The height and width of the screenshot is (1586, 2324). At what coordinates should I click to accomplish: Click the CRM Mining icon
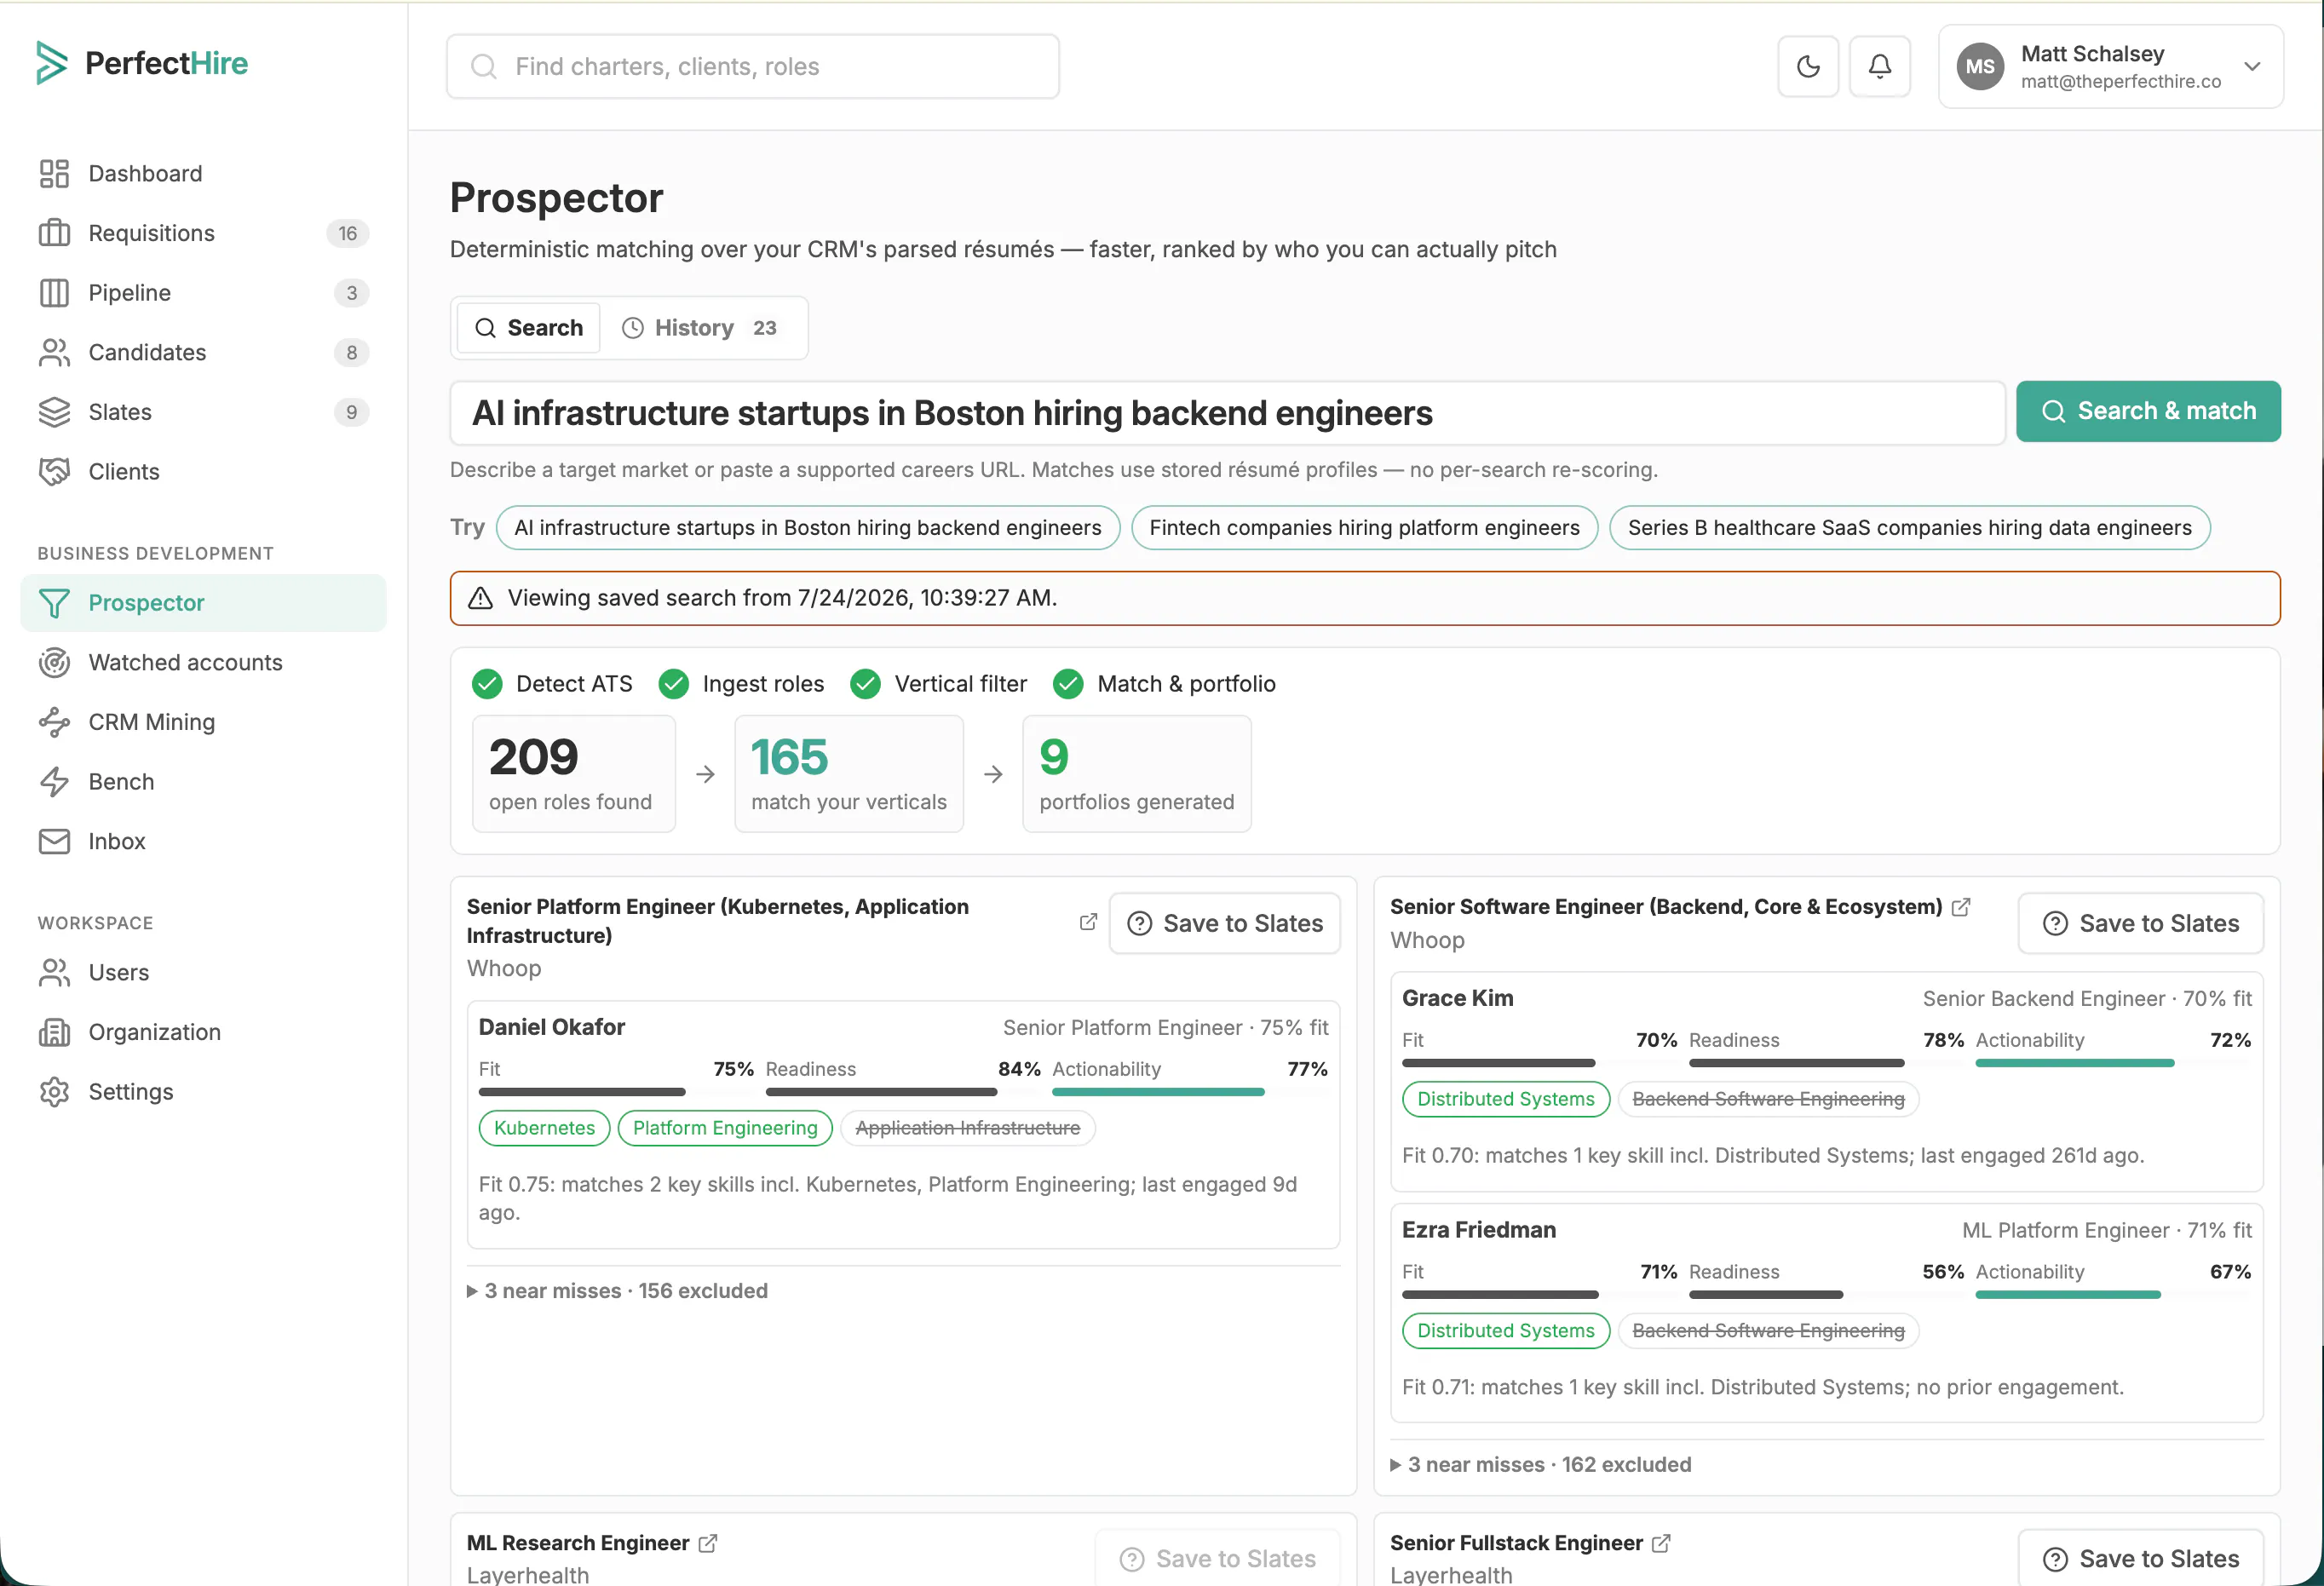tap(54, 722)
